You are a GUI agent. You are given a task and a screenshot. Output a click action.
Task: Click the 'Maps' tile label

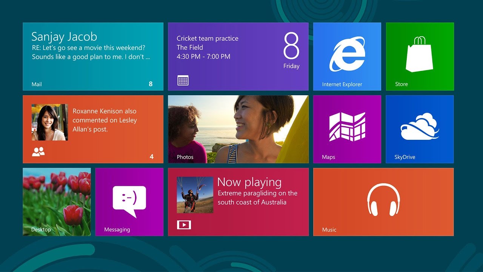[x=328, y=157]
